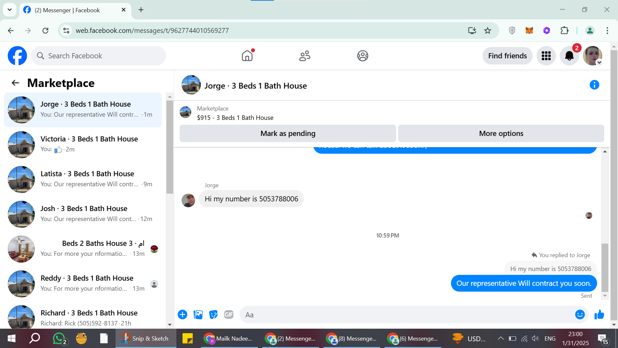618x348 pixels.
Task: Open the Windows notification center
Action: (603, 339)
